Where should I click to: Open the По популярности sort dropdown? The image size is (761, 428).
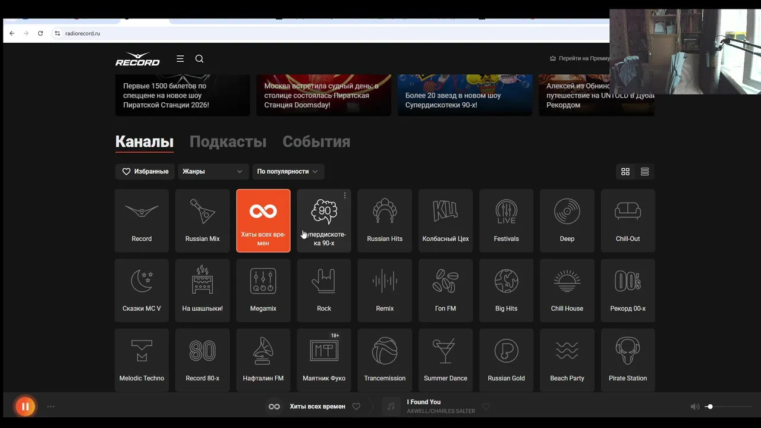[288, 171]
